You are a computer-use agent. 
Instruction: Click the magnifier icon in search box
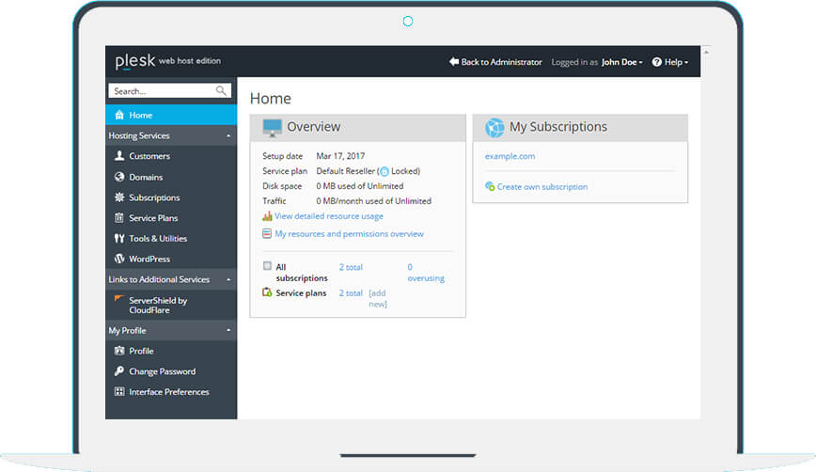(222, 91)
